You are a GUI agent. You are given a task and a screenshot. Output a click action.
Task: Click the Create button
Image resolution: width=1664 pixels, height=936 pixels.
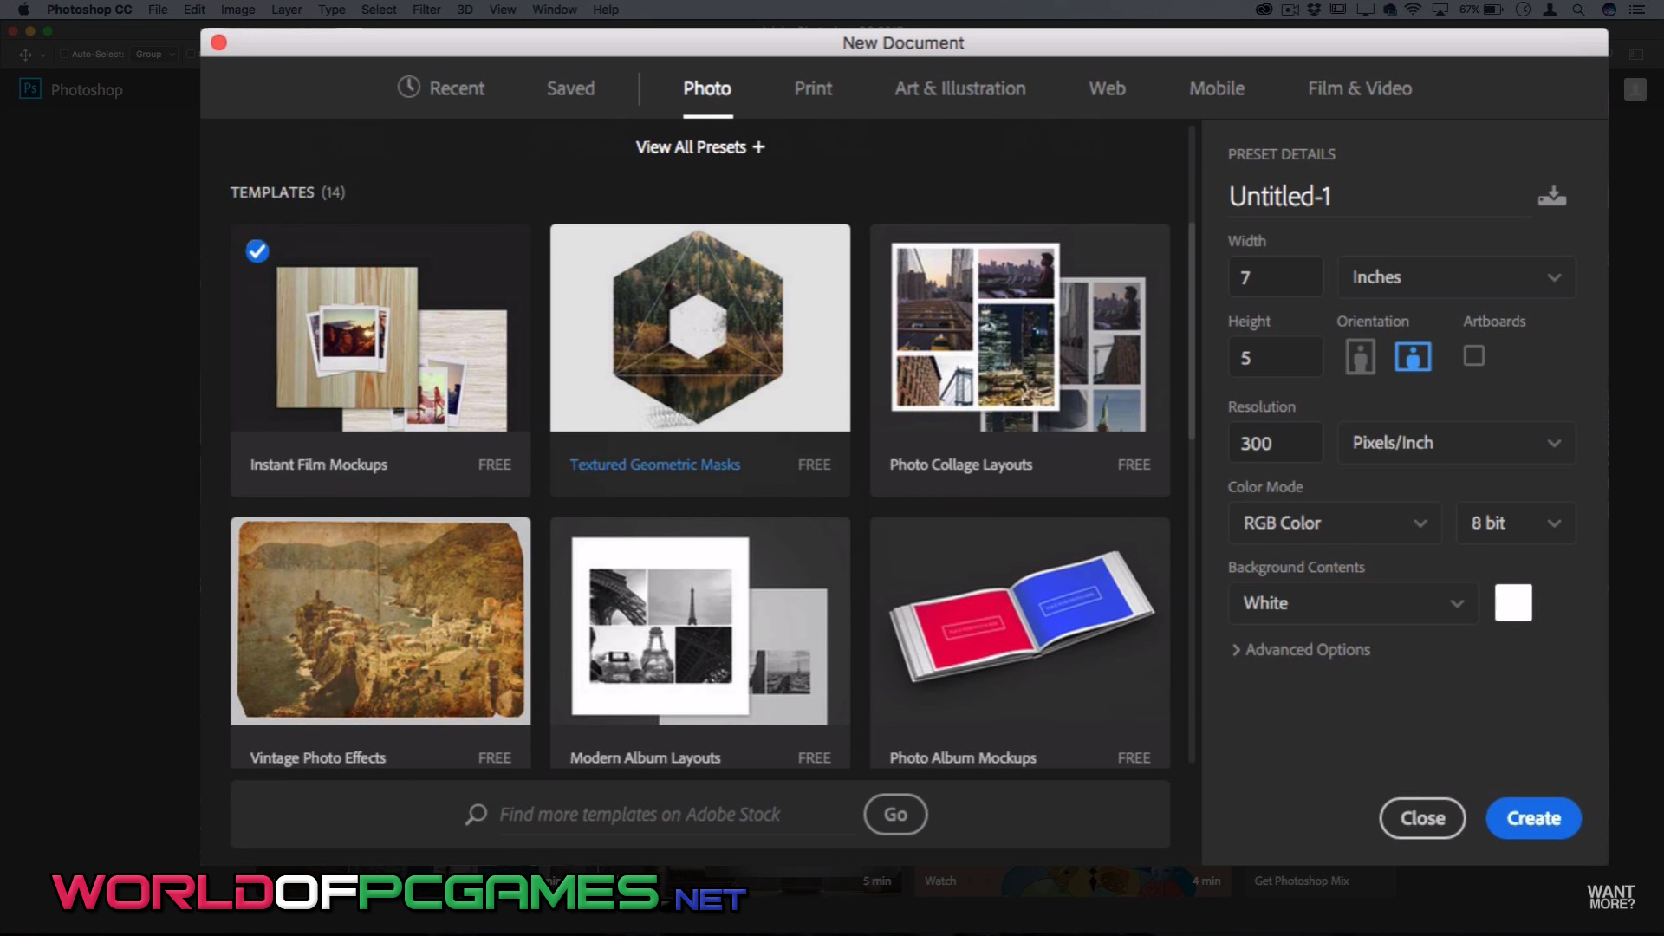click(x=1533, y=818)
